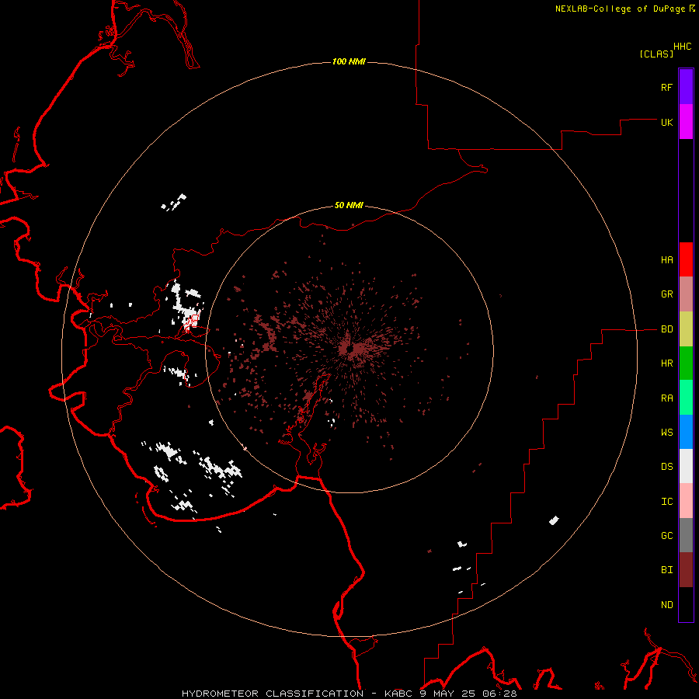
Task: Click the brown BI legend swatch
Action: pyautogui.click(x=686, y=570)
